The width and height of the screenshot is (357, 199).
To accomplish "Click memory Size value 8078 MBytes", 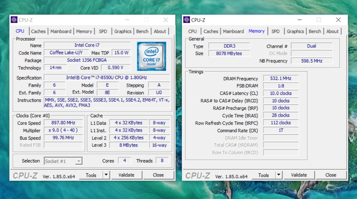I will (229, 53).
